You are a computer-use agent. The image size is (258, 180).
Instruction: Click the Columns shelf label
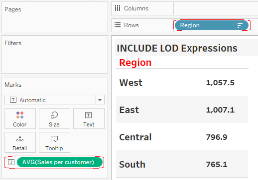136,8
